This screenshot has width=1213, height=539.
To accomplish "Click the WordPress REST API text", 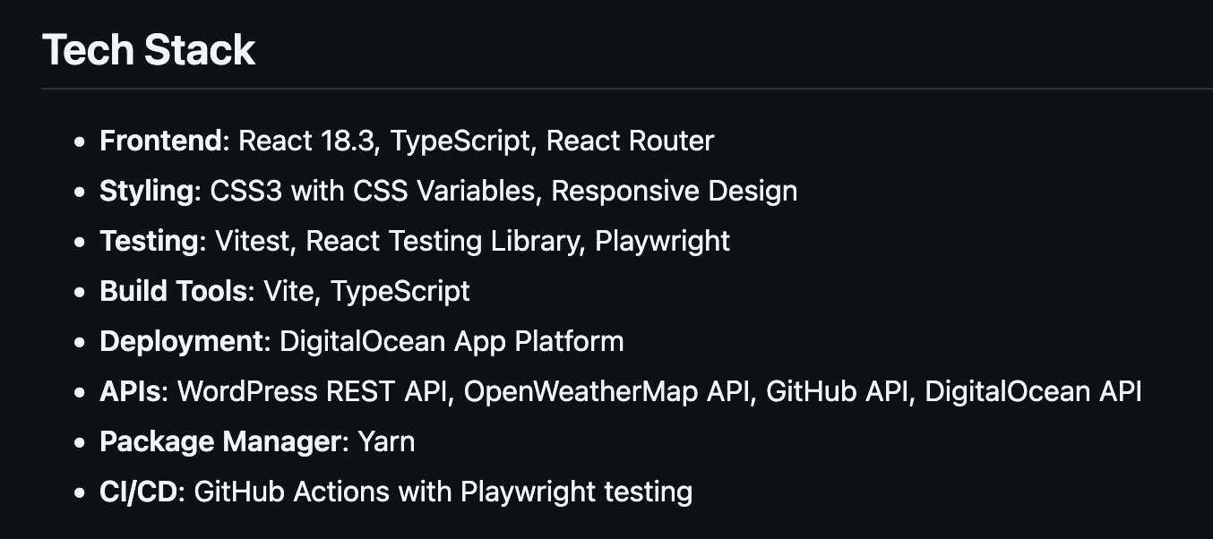I will (312, 391).
